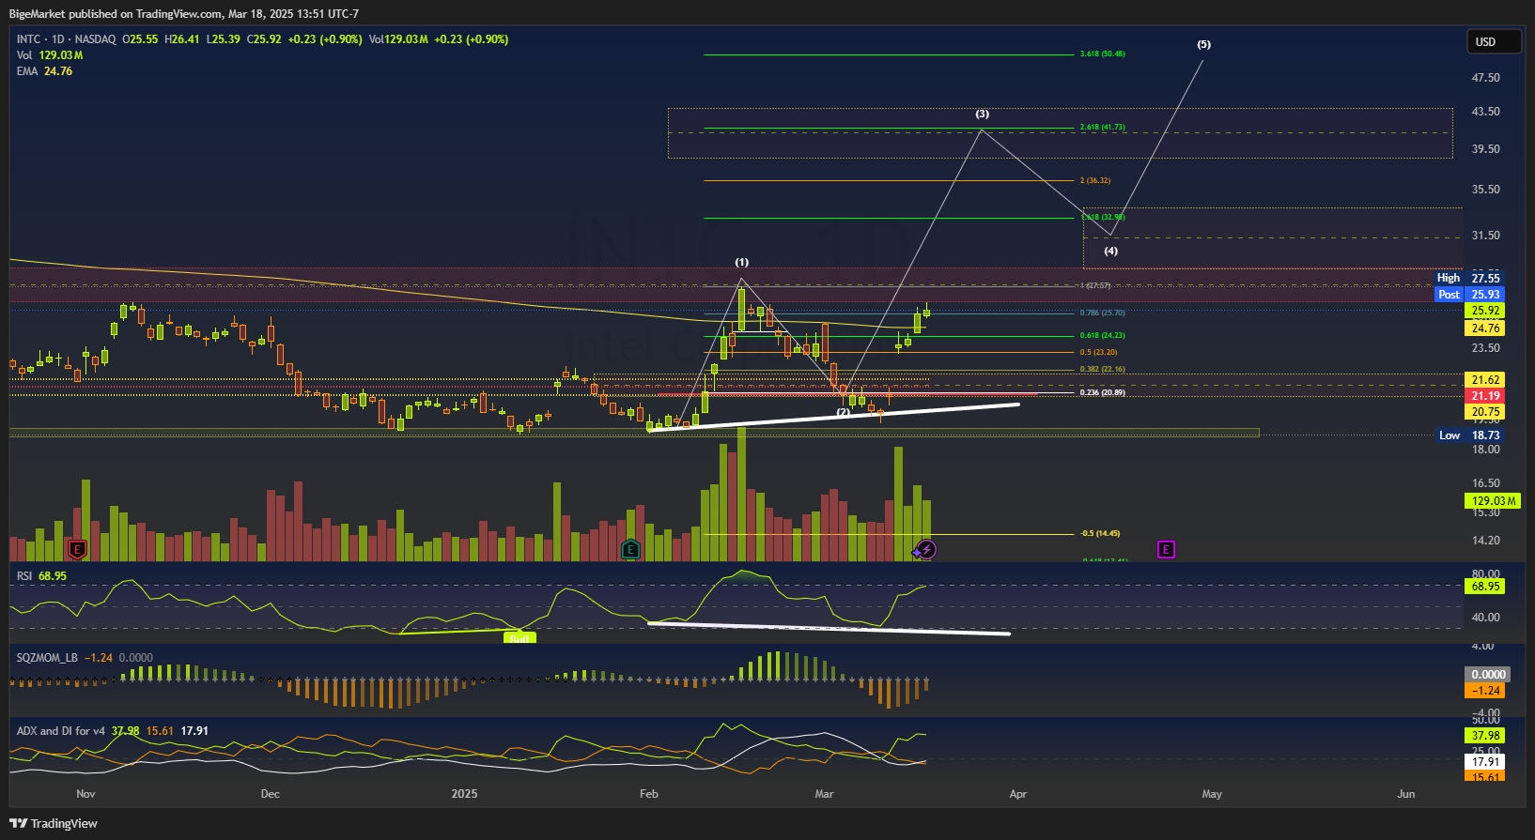Select the Vol 129.03M indicator legend
The width and height of the screenshot is (1535, 840).
point(50,55)
